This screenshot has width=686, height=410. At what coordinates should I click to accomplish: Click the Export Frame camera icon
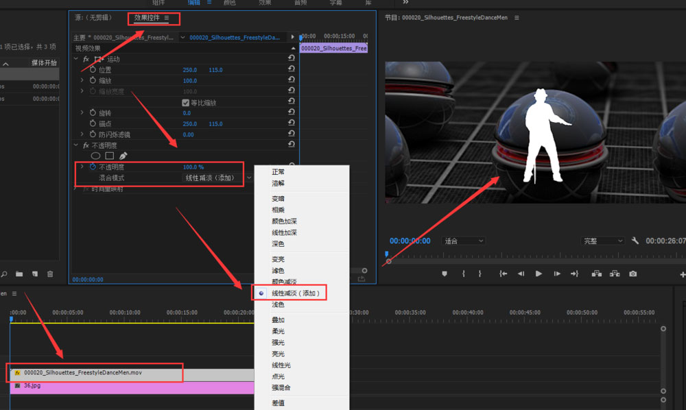(x=632, y=274)
